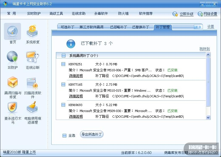
Task: Open the IE防护 globe shield icon
Action: point(12,57)
